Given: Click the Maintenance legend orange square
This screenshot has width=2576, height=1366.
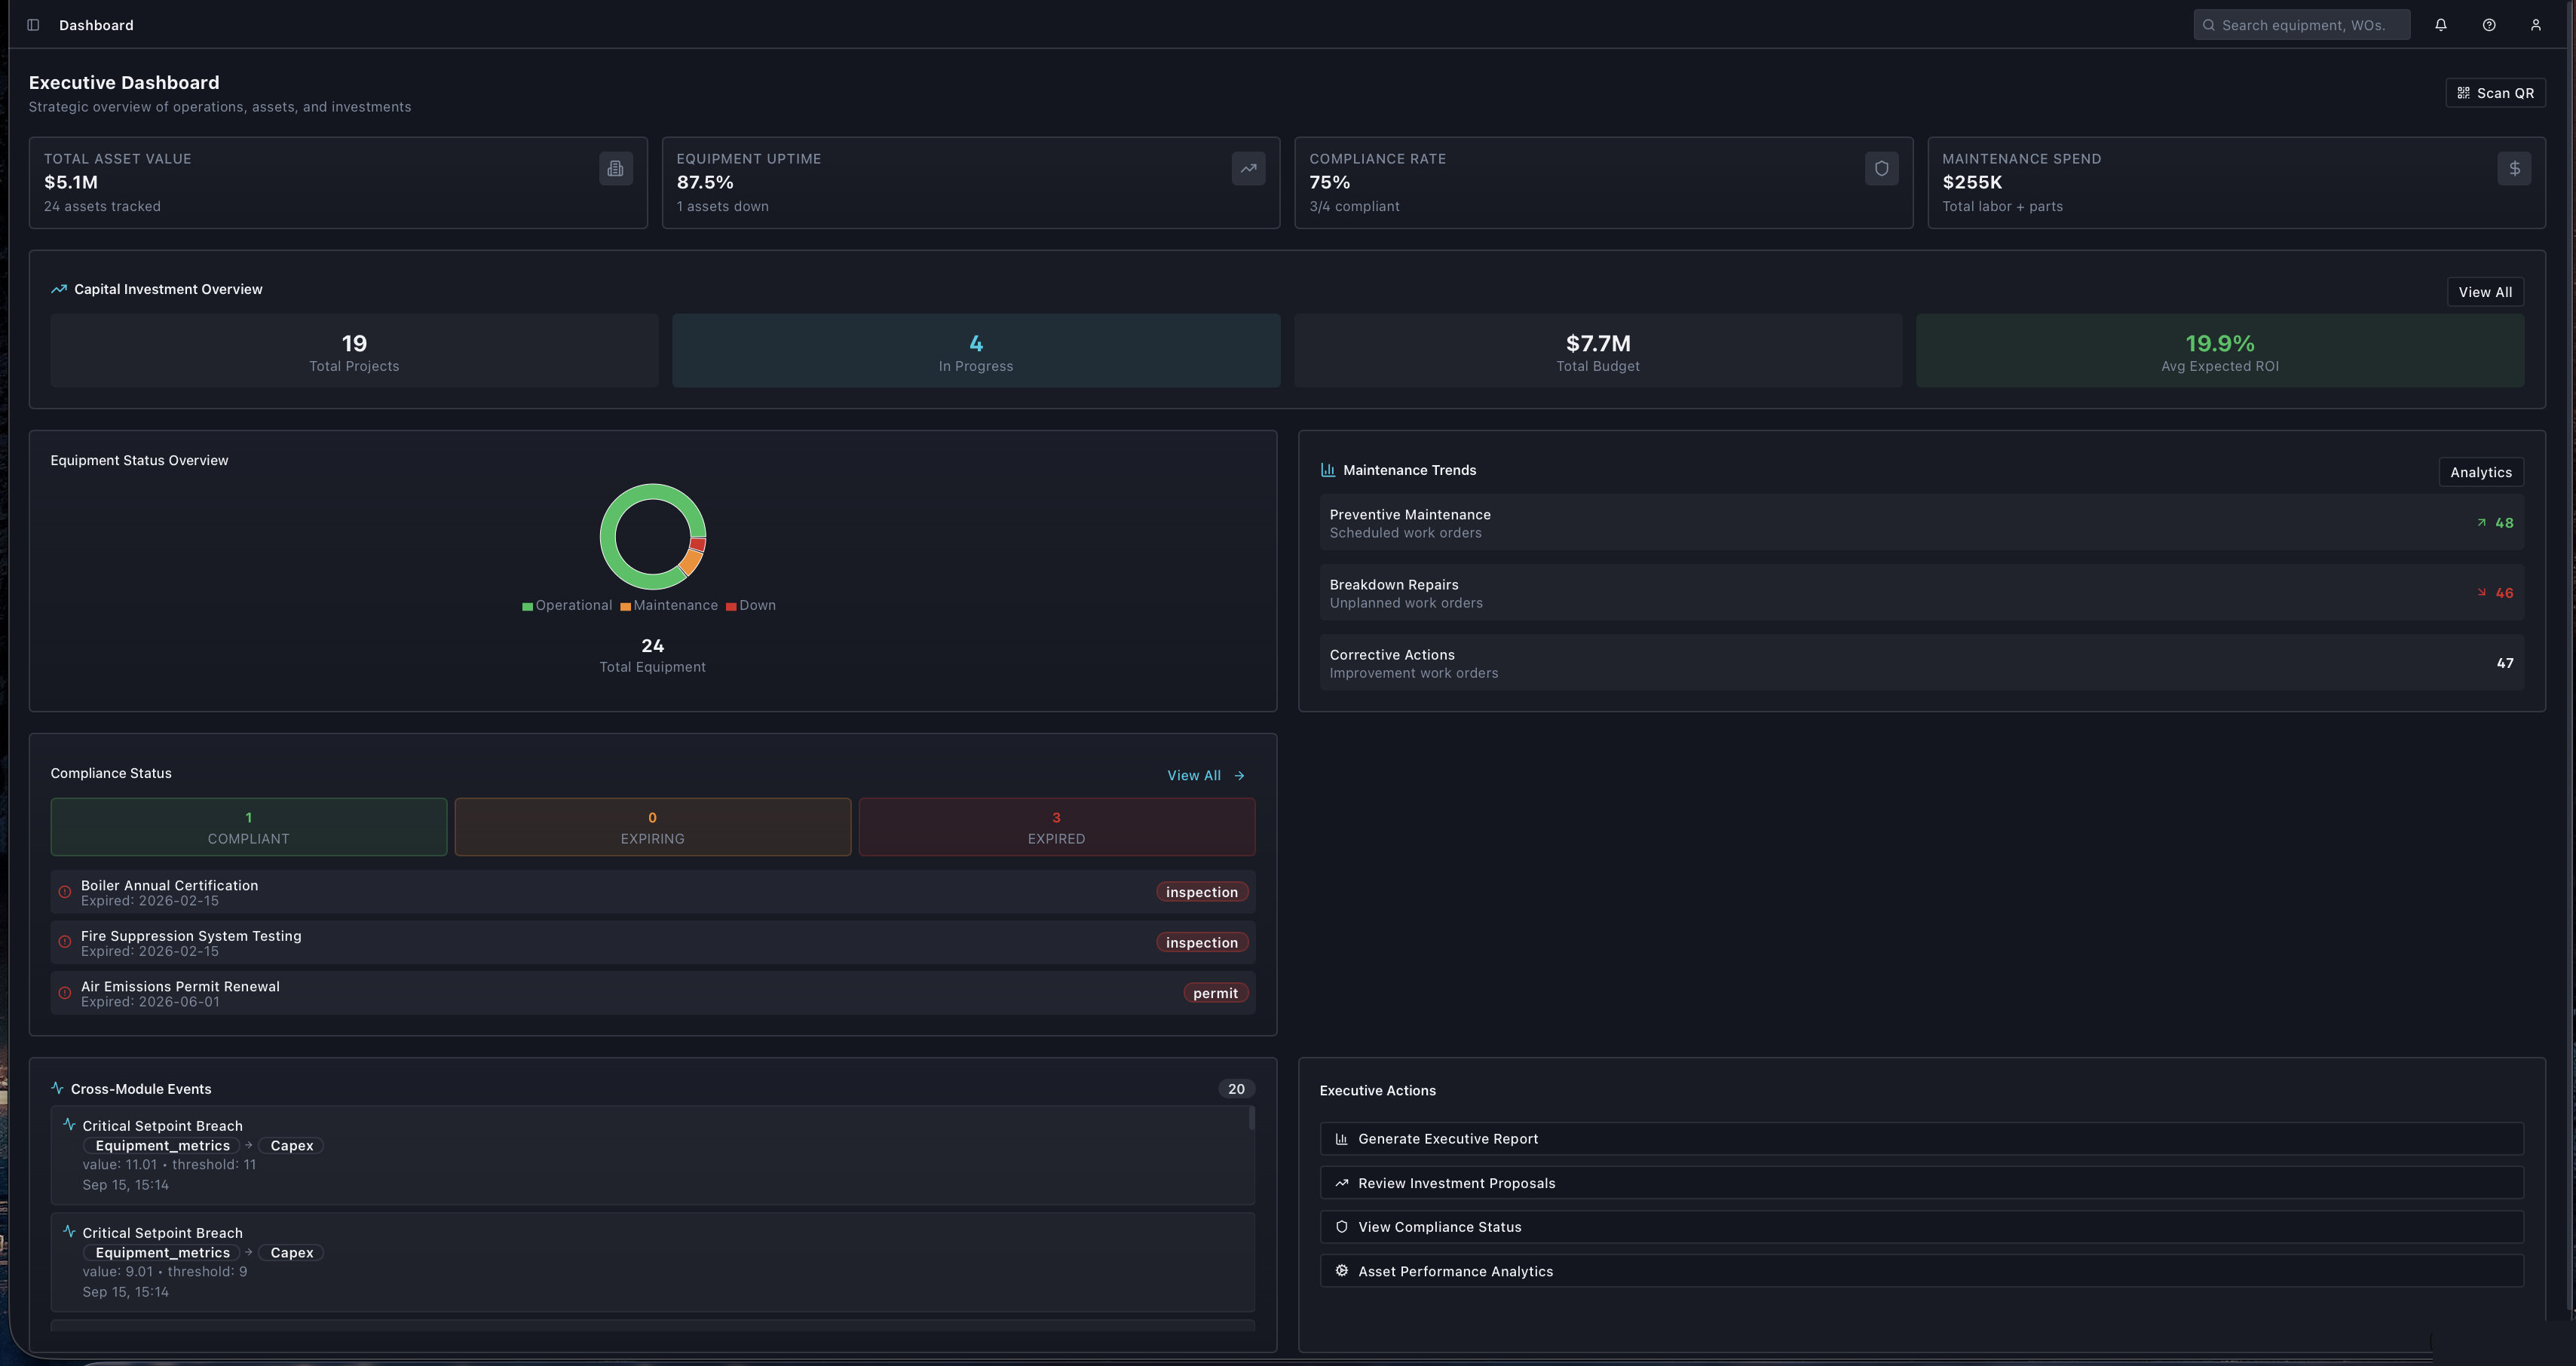Looking at the screenshot, I should [x=625, y=607].
